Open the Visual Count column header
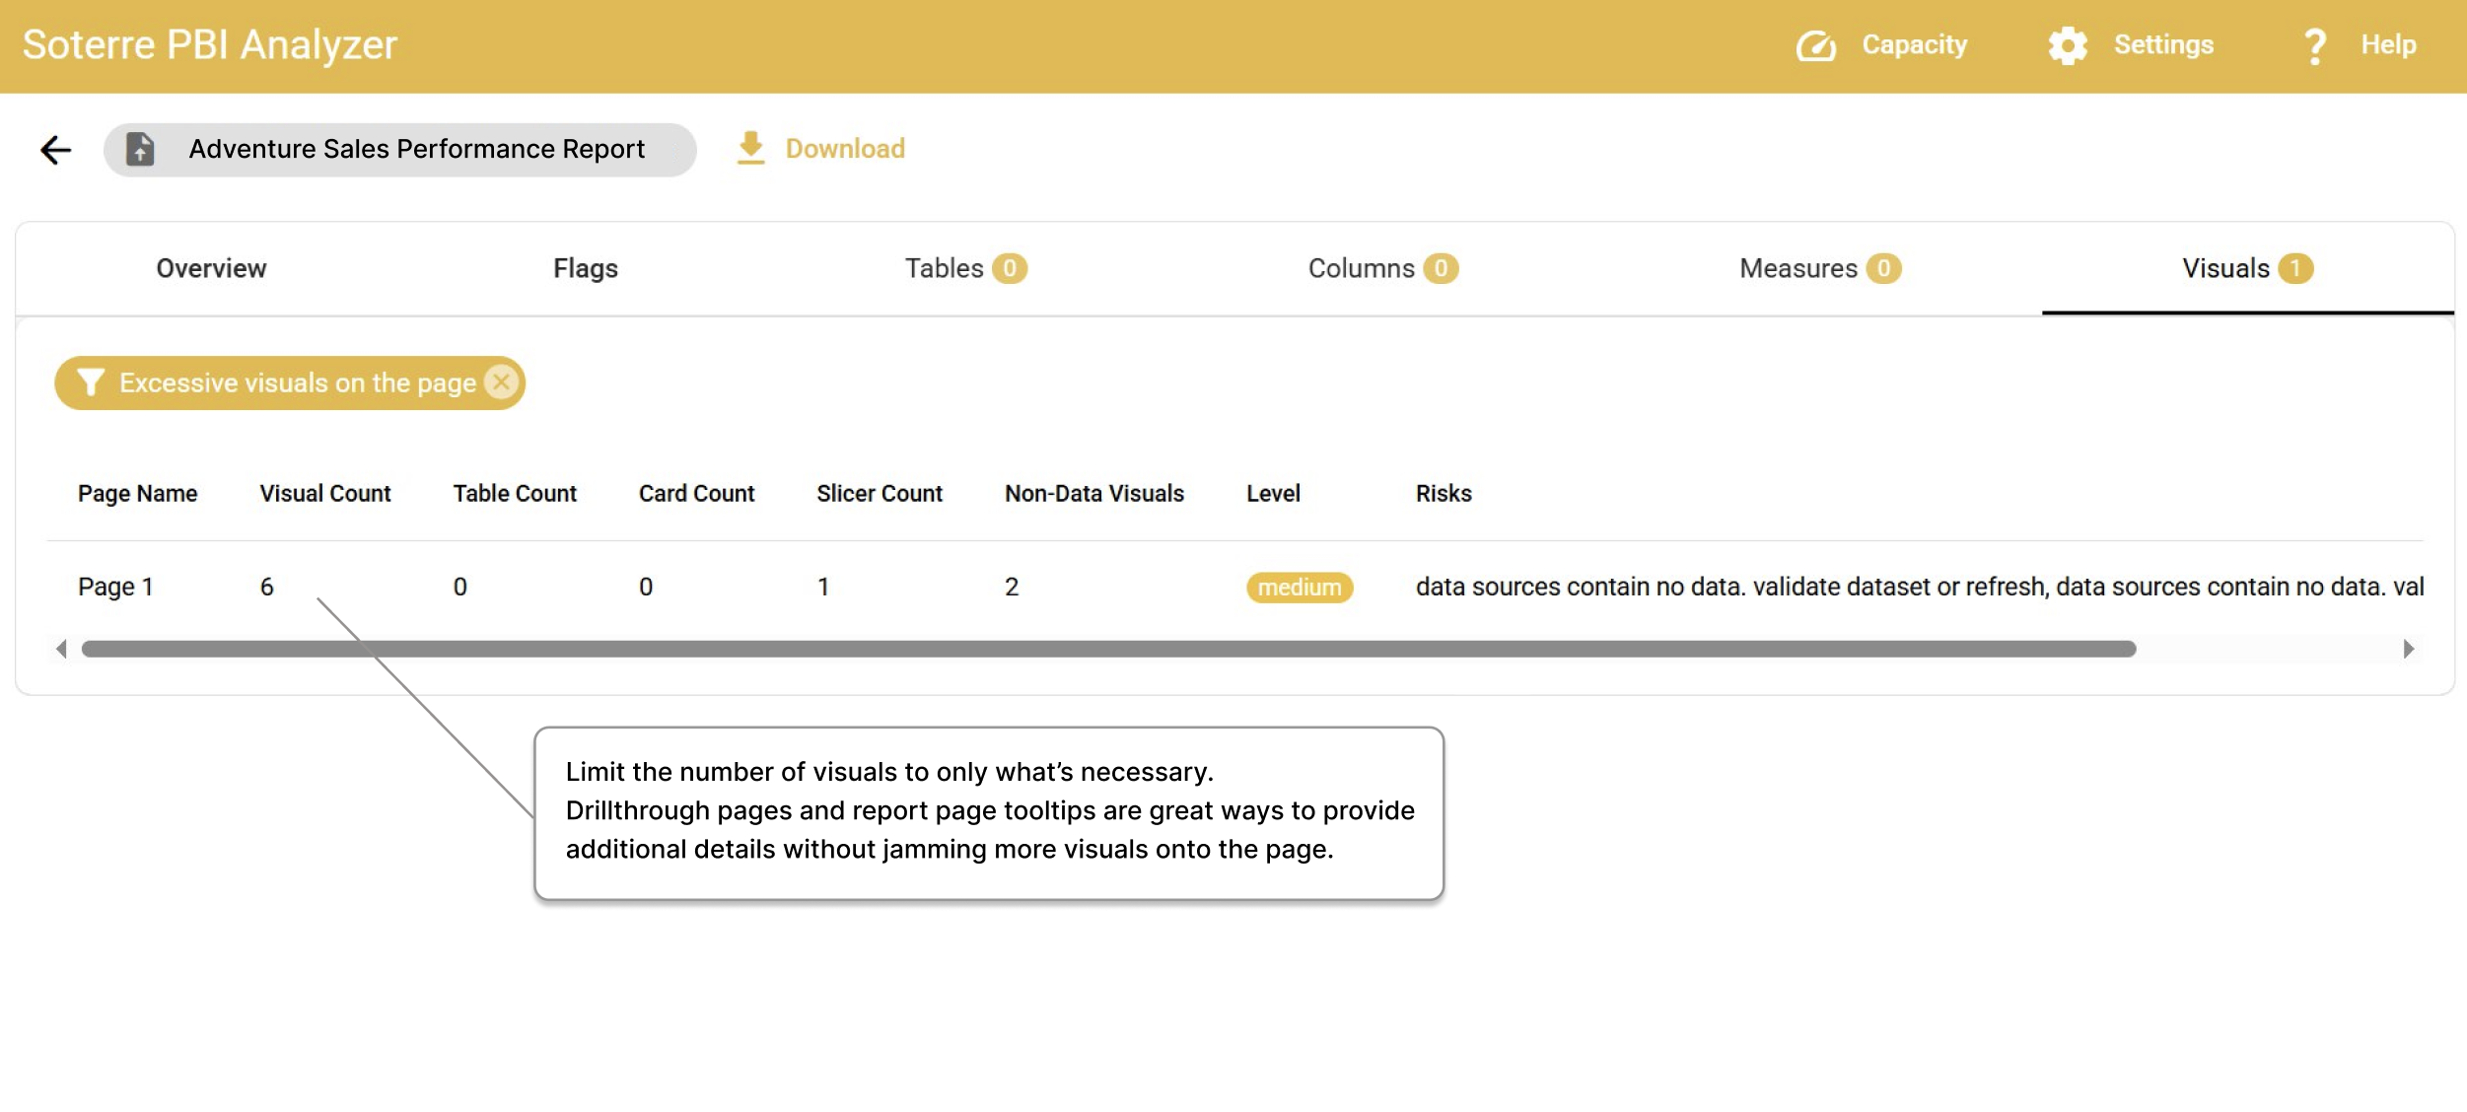 click(x=325, y=493)
